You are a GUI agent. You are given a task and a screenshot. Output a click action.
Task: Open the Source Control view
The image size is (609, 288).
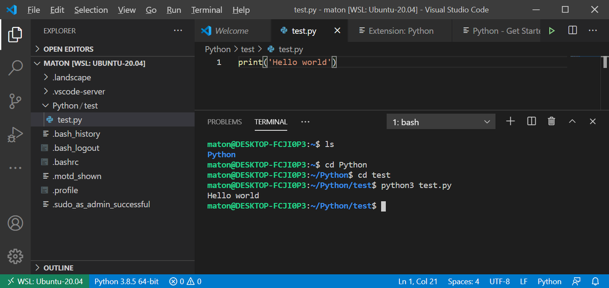(15, 101)
